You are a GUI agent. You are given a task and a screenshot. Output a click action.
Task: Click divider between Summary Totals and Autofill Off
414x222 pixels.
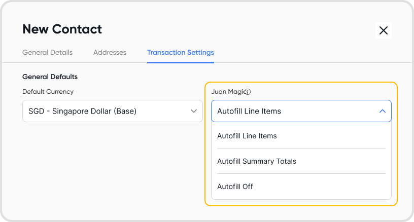301,174
